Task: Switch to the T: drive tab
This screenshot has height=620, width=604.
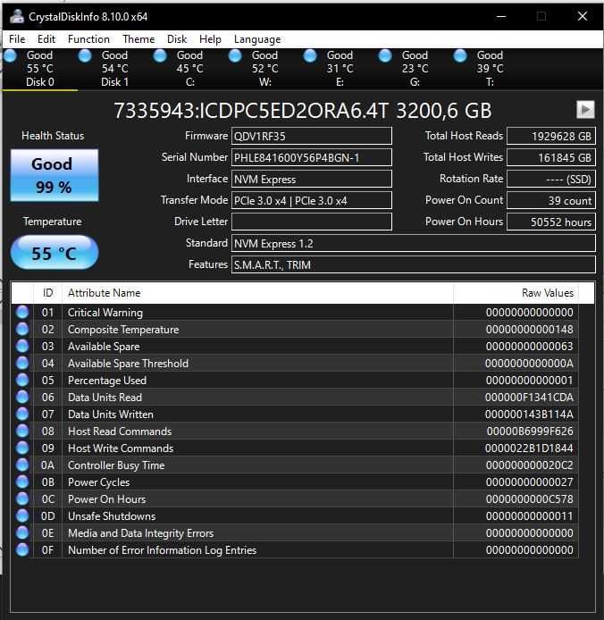Action: coord(490,69)
